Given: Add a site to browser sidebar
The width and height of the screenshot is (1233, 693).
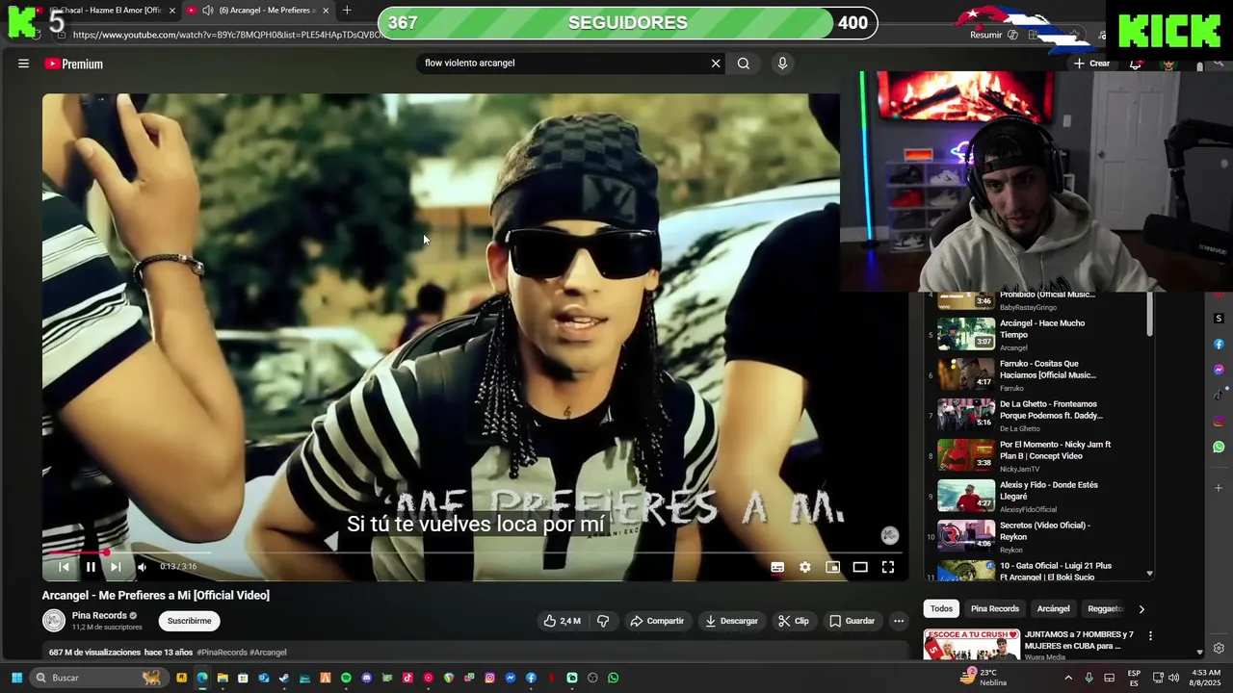Looking at the screenshot, I should coord(1219,488).
